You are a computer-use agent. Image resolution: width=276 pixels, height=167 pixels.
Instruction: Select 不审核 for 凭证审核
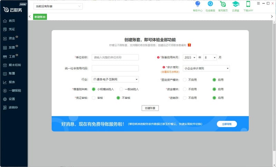[118, 98]
